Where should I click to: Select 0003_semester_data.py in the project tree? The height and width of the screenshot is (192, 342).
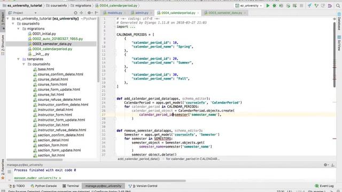(51, 44)
